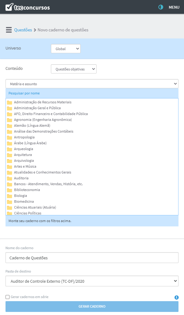
Task: Enable Gerar cadernos em série checkbox
Action: (x=8, y=297)
